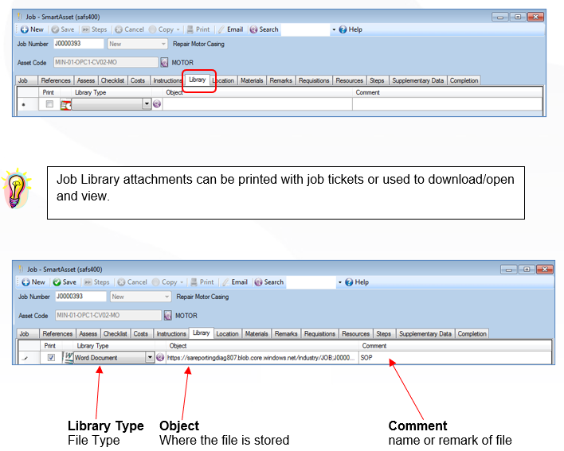This screenshot has height=451, width=564.
Task: Select row header of the empty library row
Action: pos(28,104)
